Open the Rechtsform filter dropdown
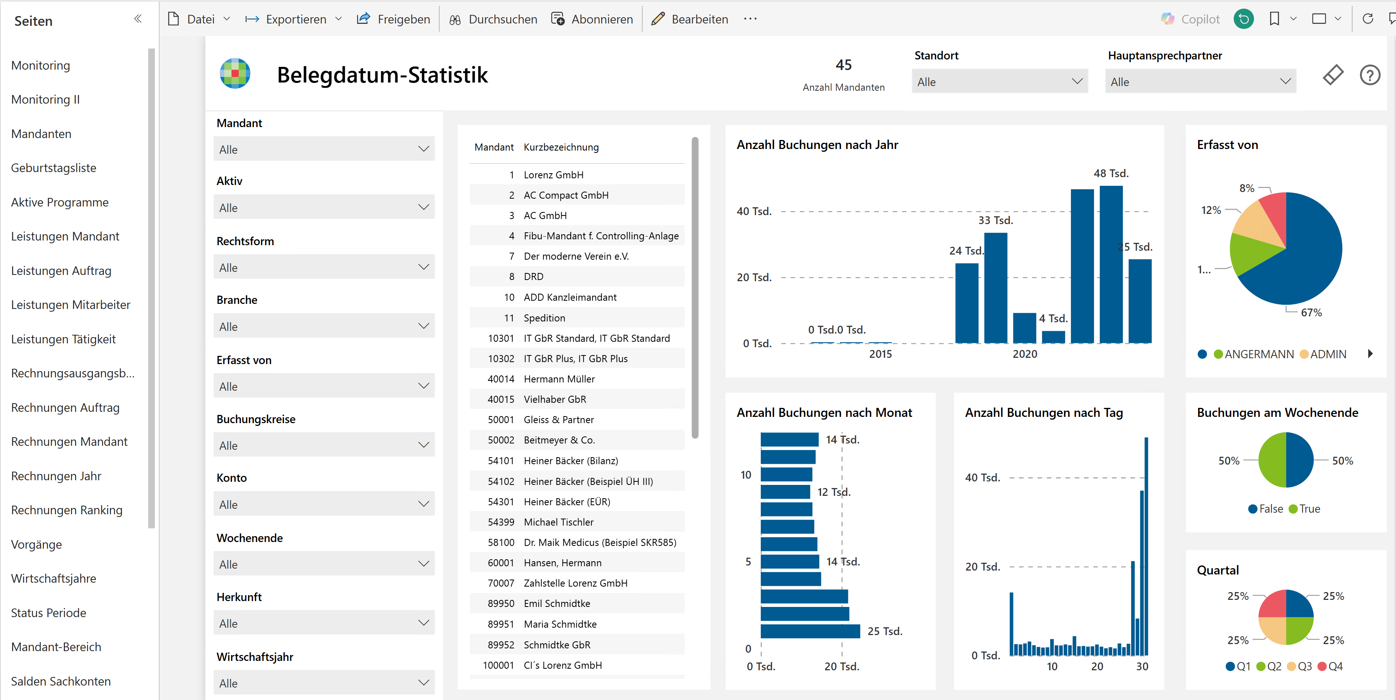The width and height of the screenshot is (1396, 700). click(324, 267)
